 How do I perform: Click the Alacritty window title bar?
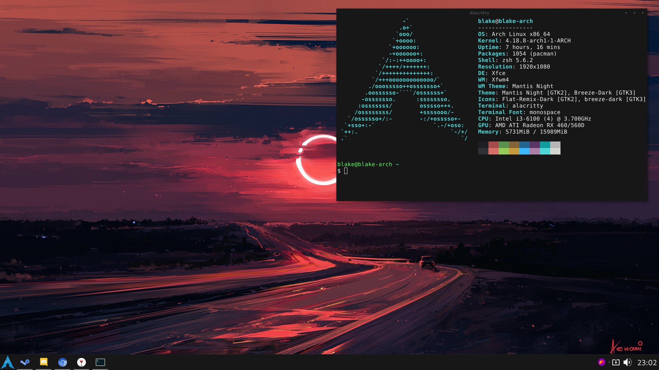492,13
